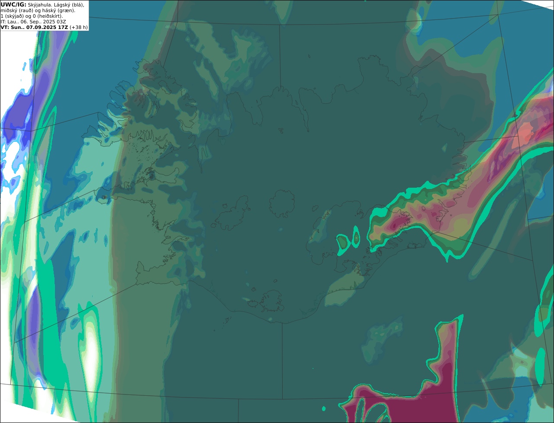Select the initial time 'IT: Lau.. 06. Sep.. 2025 03Z'

point(33,22)
